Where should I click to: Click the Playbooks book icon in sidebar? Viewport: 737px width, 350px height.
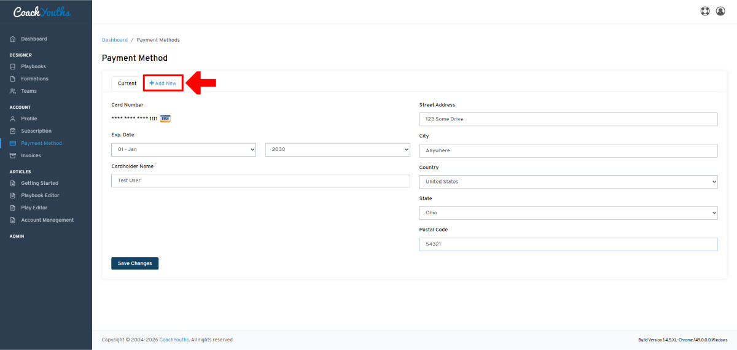pos(13,66)
